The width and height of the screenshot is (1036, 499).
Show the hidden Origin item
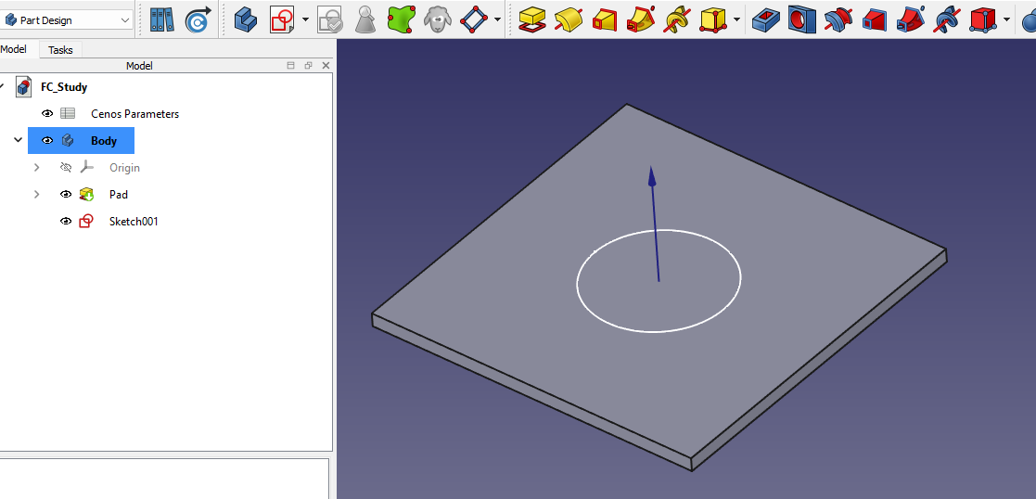tap(66, 168)
